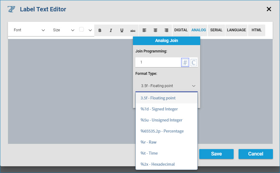Open the Font dropdown
The image size is (280, 173).
tap(29, 30)
